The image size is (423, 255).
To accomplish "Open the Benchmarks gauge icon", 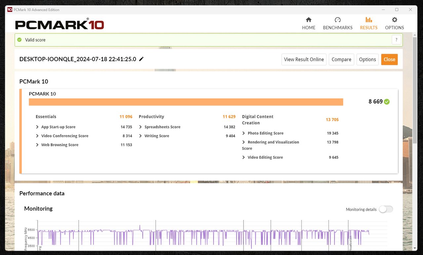I will (x=337, y=20).
